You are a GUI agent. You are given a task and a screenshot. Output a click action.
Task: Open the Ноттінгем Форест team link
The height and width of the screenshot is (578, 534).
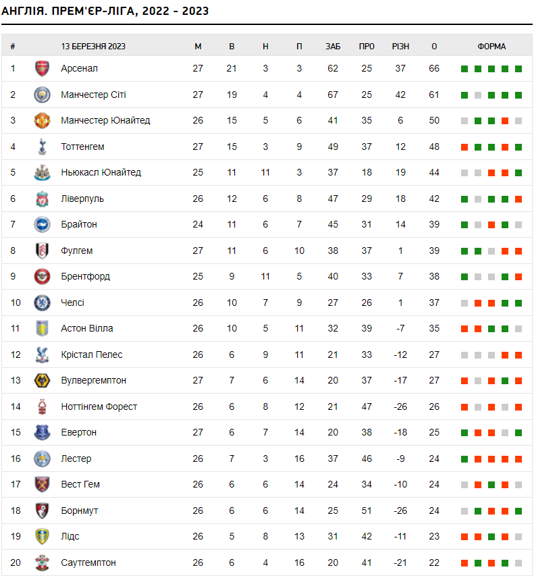[99, 406]
